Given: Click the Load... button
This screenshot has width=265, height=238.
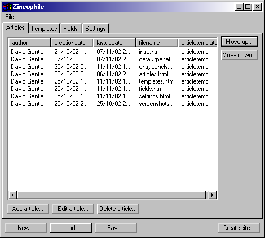Looking at the screenshot, I should (x=71, y=228).
